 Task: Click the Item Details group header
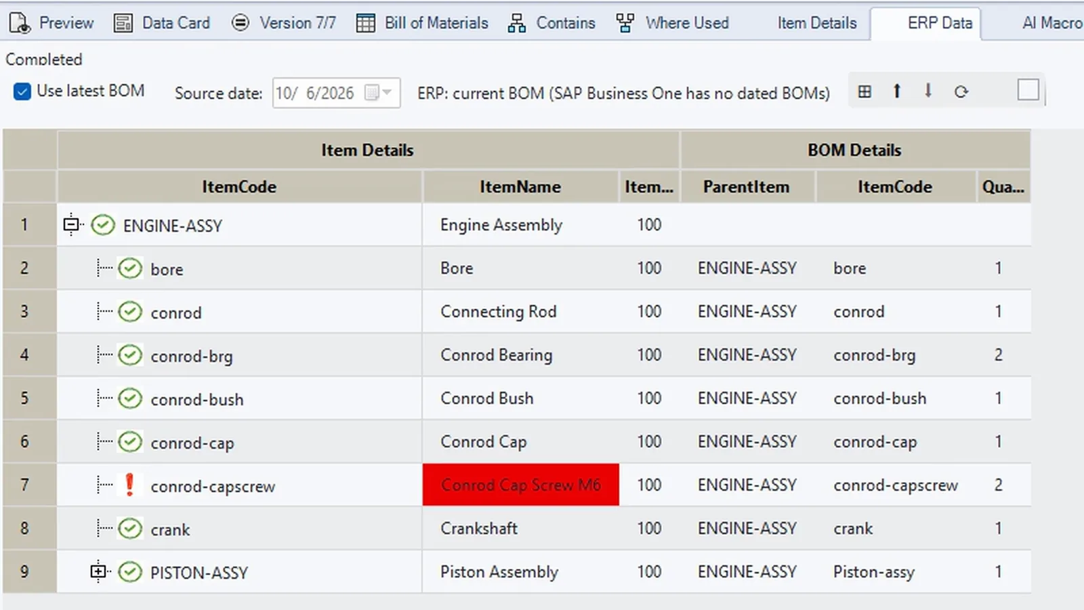tap(368, 150)
